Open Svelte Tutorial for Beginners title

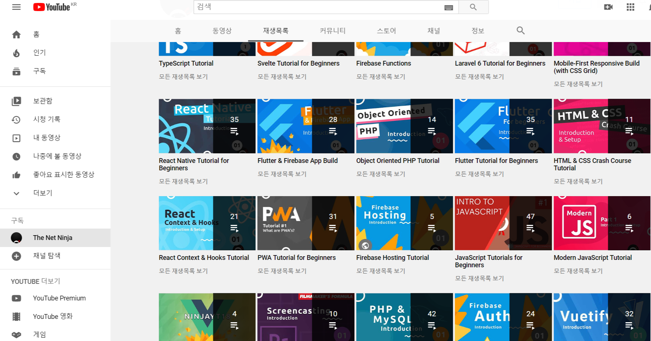click(x=299, y=63)
